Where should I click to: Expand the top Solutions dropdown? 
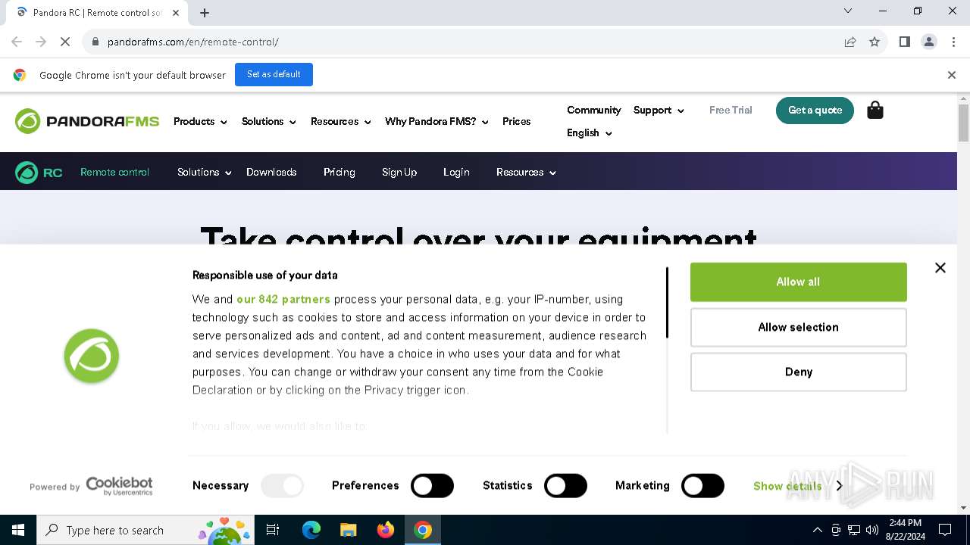click(268, 121)
